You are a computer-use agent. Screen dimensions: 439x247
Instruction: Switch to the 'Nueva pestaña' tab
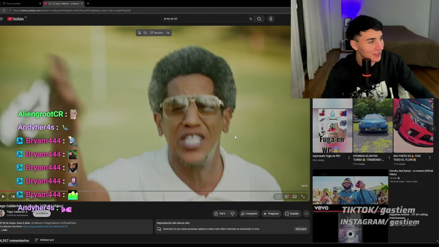pyautogui.click(x=21, y=3)
